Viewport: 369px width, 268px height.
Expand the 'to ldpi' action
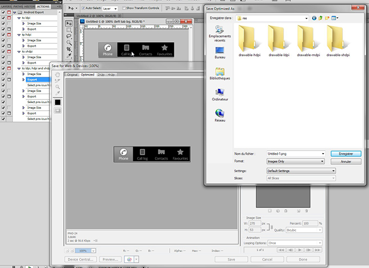(x=18, y=18)
